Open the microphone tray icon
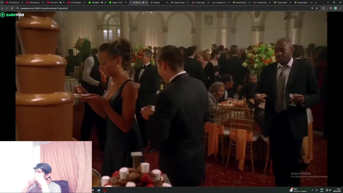 pos(316,190)
